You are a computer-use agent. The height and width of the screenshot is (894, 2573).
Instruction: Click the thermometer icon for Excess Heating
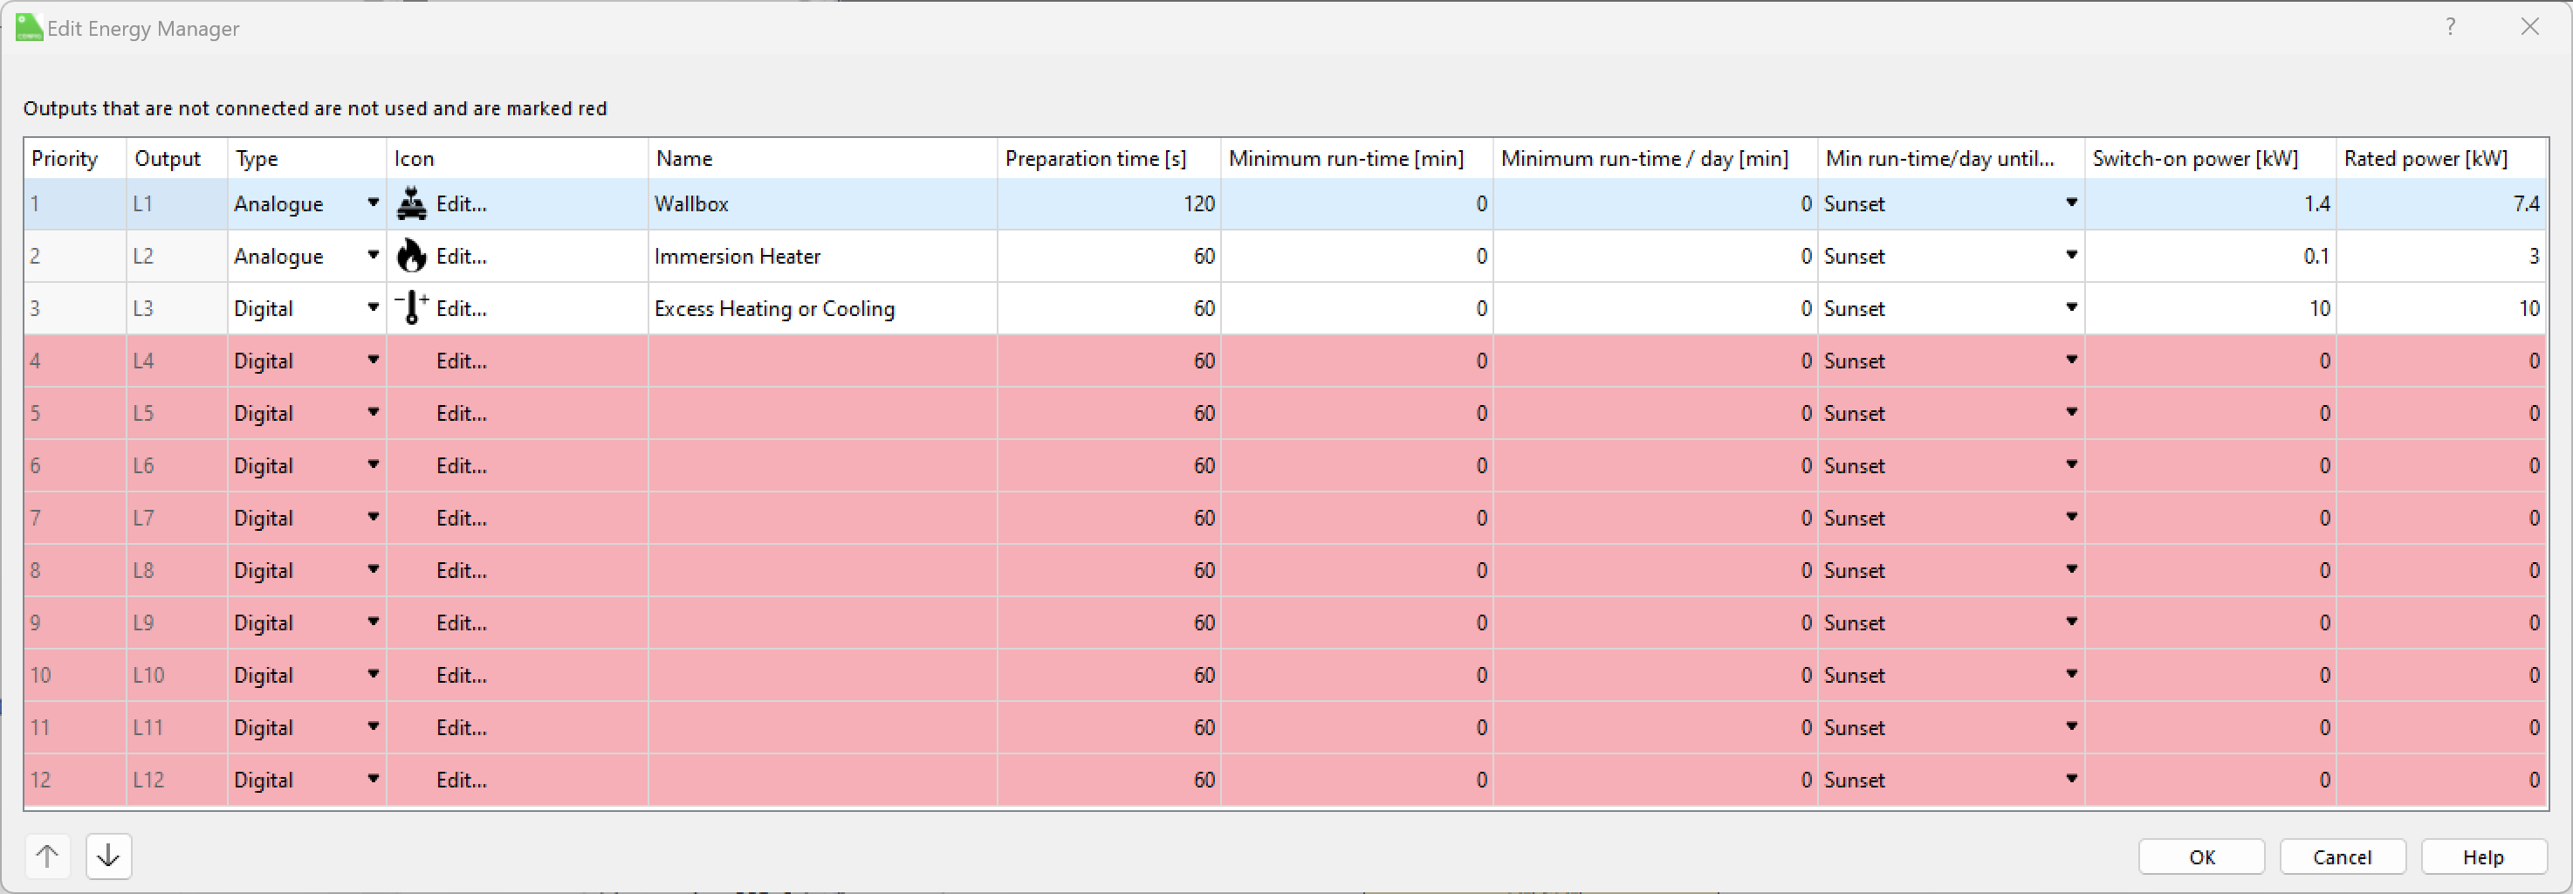tap(411, 309)
